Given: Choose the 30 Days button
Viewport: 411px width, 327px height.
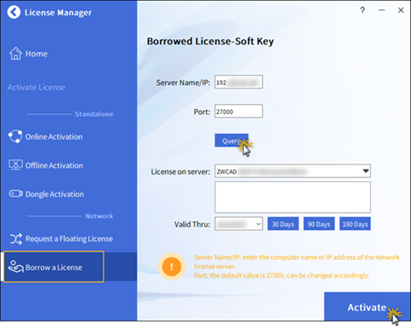Looking at the screenshot, I should (283, 224).
